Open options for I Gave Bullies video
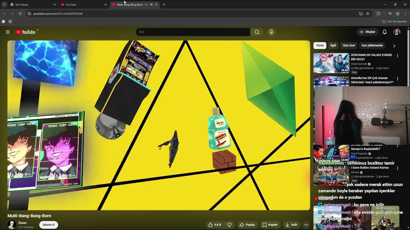The width and height of the screenshot is (410, 230). pyautogui.click(x=398, y=168)
